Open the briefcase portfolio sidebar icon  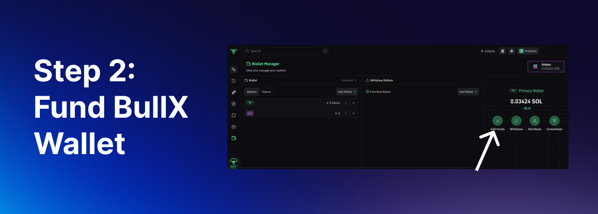(234, 127)
